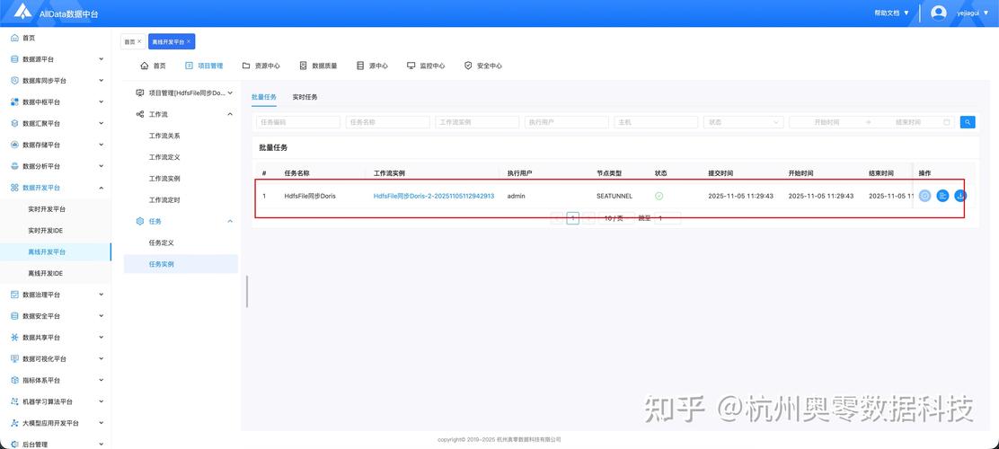Click the 数据开发平台 sidebar icon
Viewport: 999px width, 449px height.
[14, 188]
